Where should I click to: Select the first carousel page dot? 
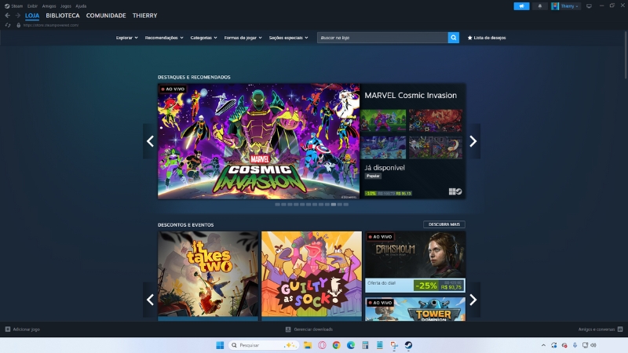[x=278, y=205]
